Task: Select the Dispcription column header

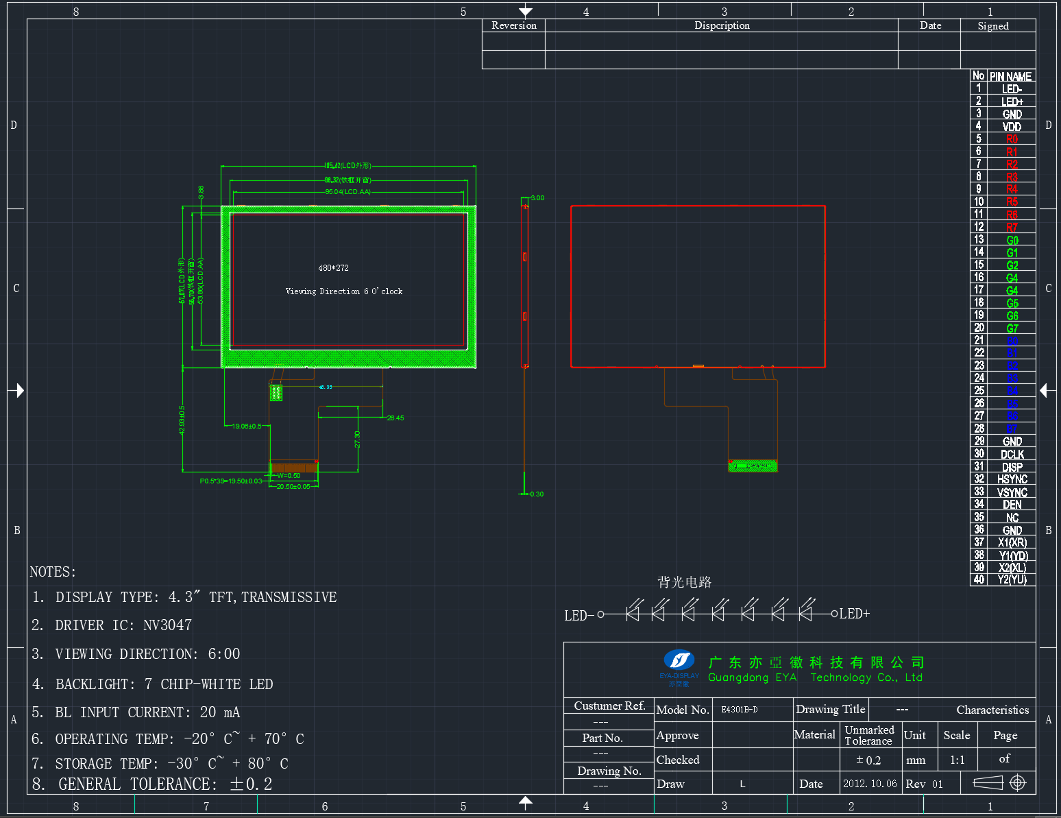Action: pyautogui.click(x=722, y=25)
